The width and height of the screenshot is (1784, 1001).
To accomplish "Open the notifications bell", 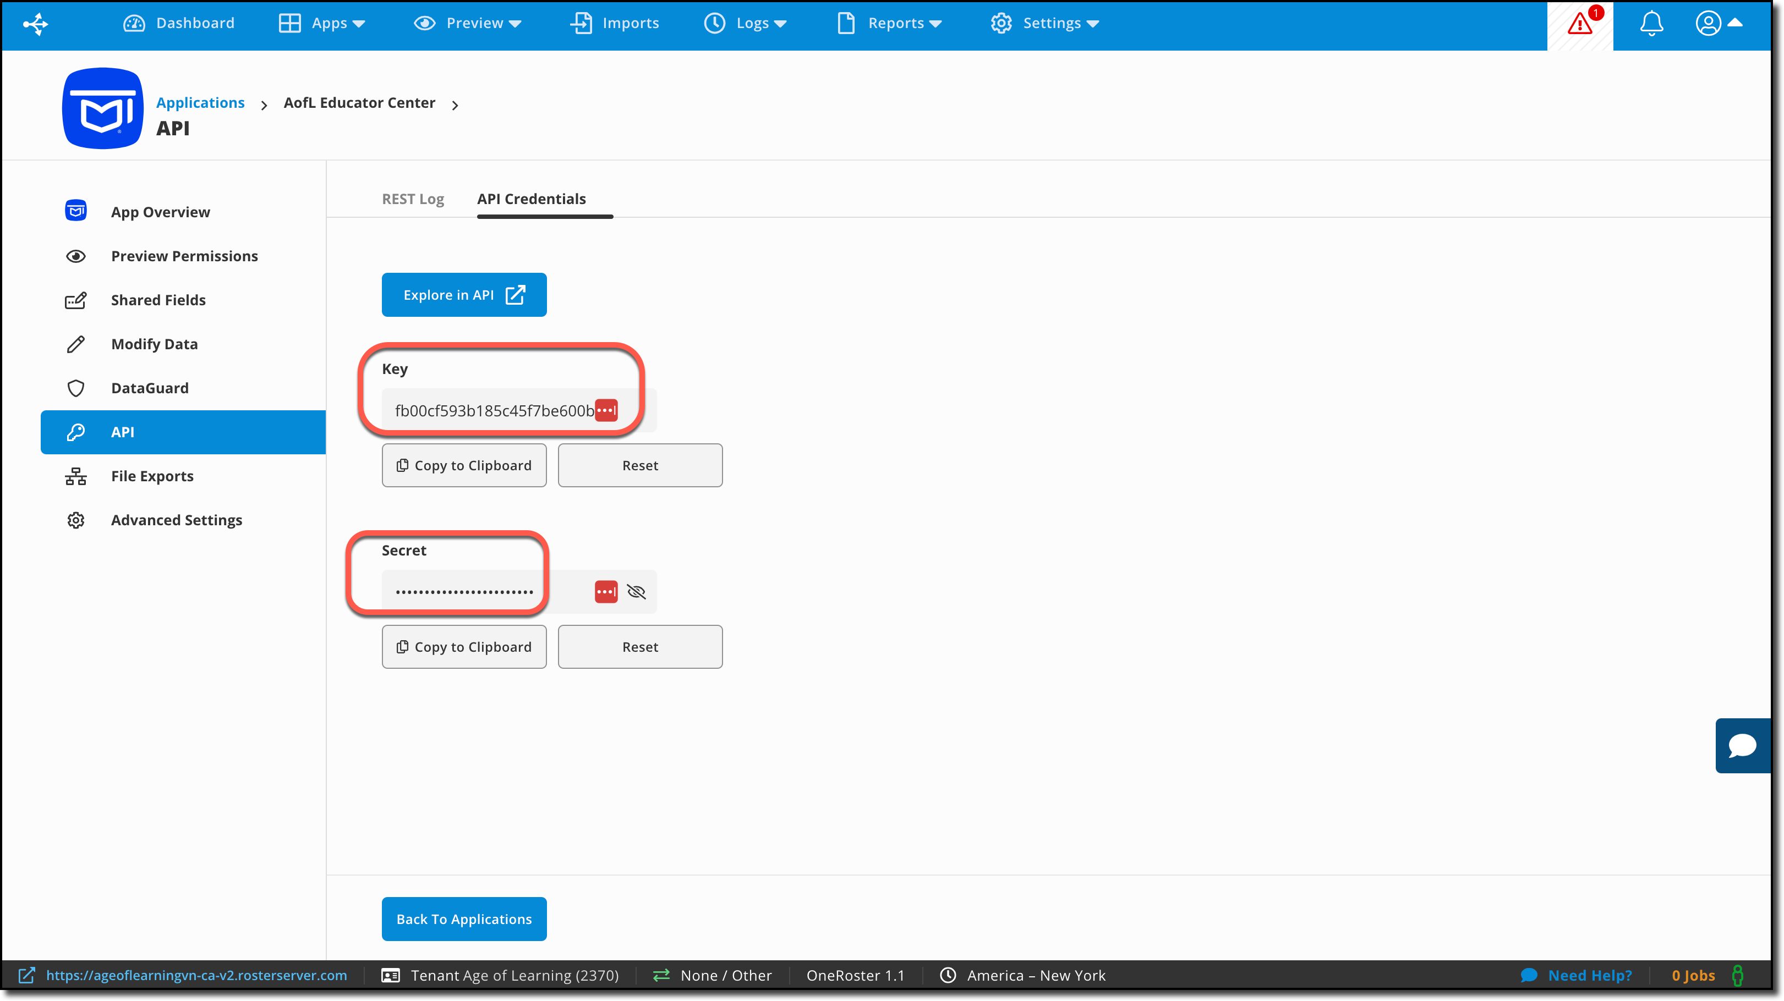I will click(x=1651, y=24).
